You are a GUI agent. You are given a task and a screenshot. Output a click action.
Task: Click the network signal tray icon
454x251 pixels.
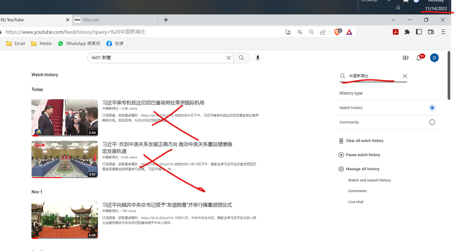(398, 7)
